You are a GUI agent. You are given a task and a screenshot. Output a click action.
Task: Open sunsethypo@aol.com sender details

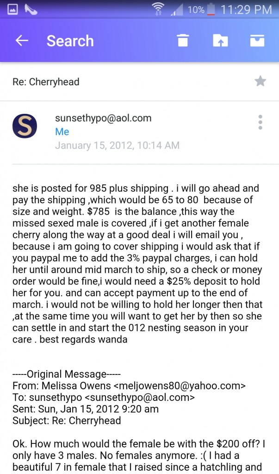coord(103,118)
